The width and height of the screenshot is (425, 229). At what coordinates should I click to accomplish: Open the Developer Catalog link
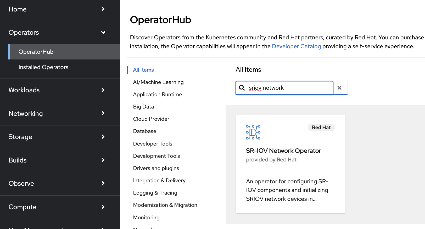coord(296,46)
